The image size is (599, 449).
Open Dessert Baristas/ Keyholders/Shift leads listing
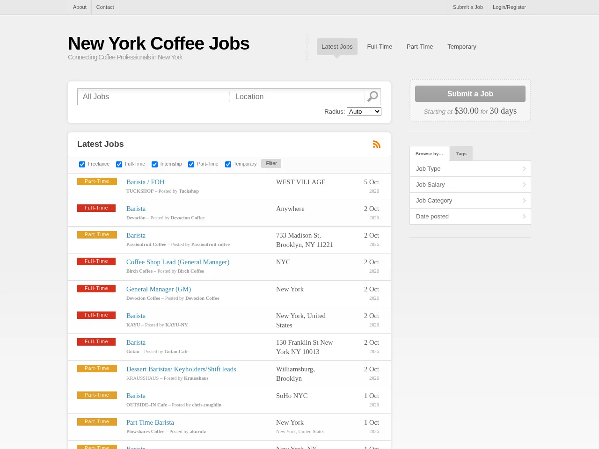(181, 369)
